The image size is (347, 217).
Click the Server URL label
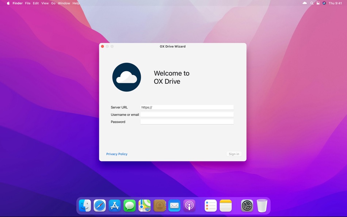tap(119, 107)
